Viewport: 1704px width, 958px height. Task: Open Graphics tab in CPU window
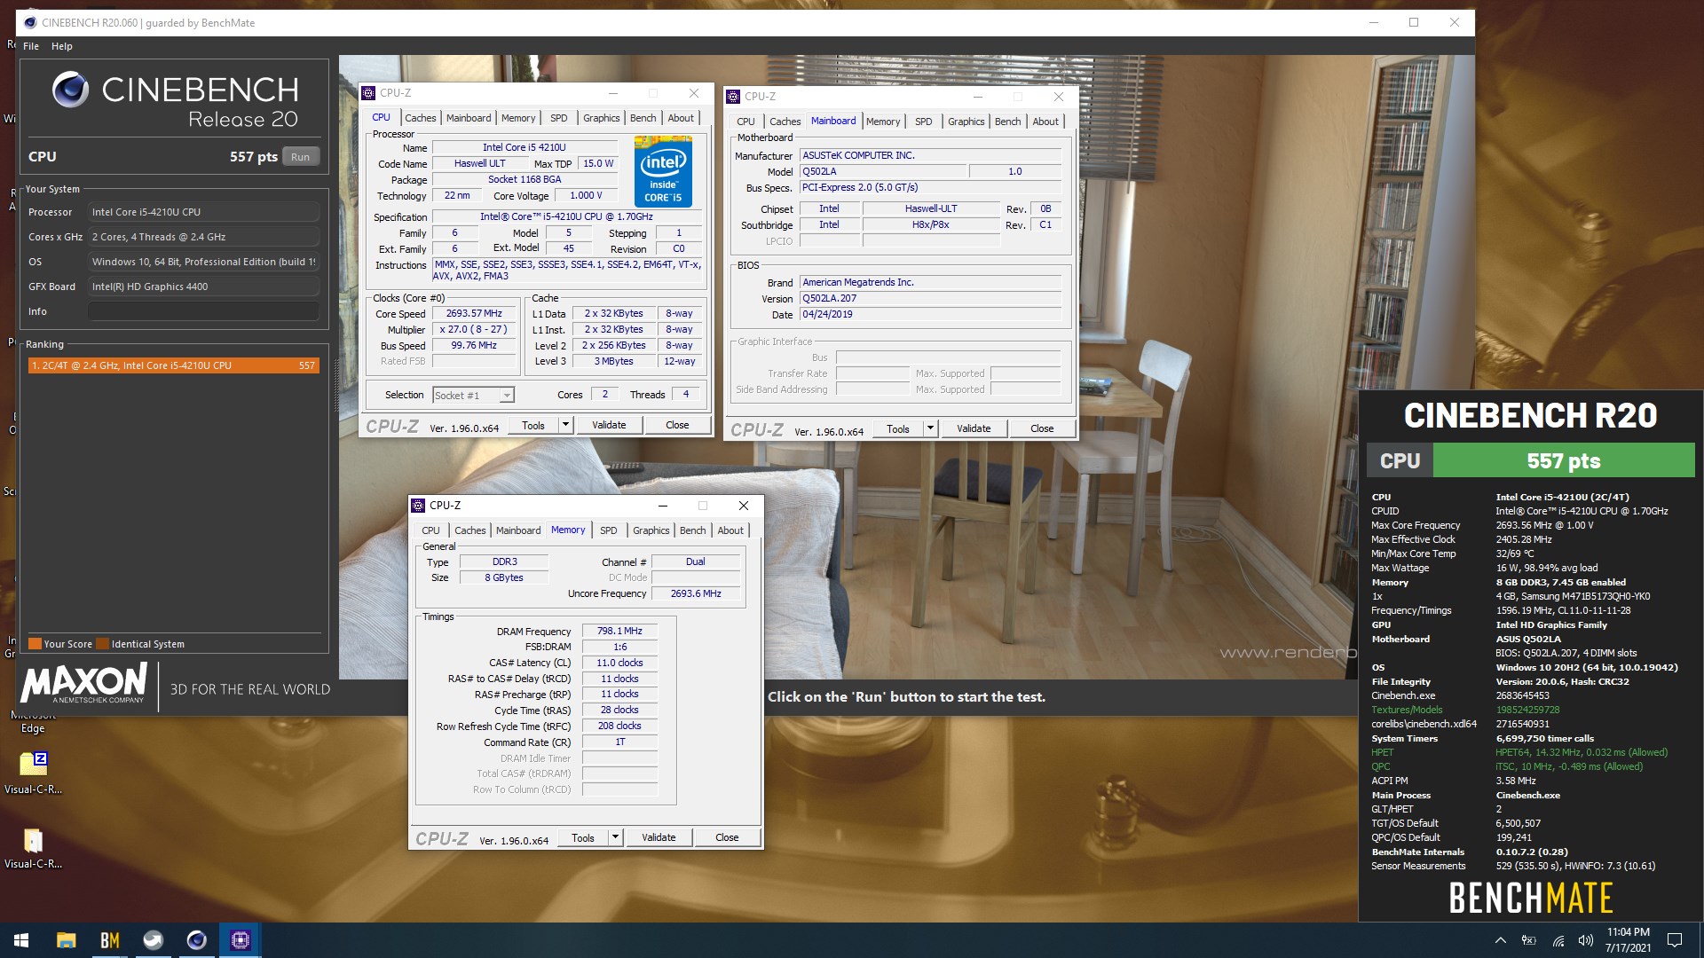tap(602, 118)
